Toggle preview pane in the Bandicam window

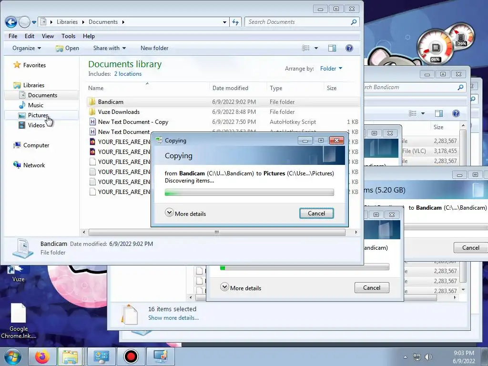coord(439,113)
